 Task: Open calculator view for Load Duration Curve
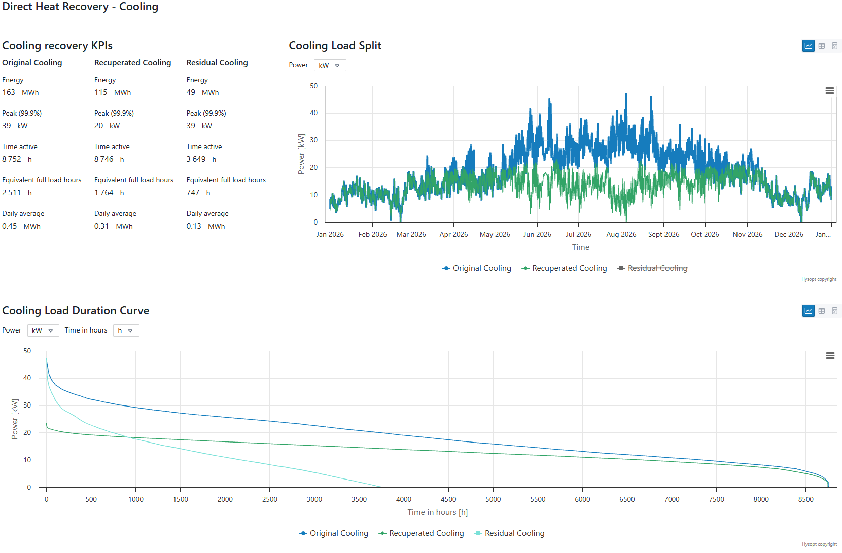click(x=834, y=311)
